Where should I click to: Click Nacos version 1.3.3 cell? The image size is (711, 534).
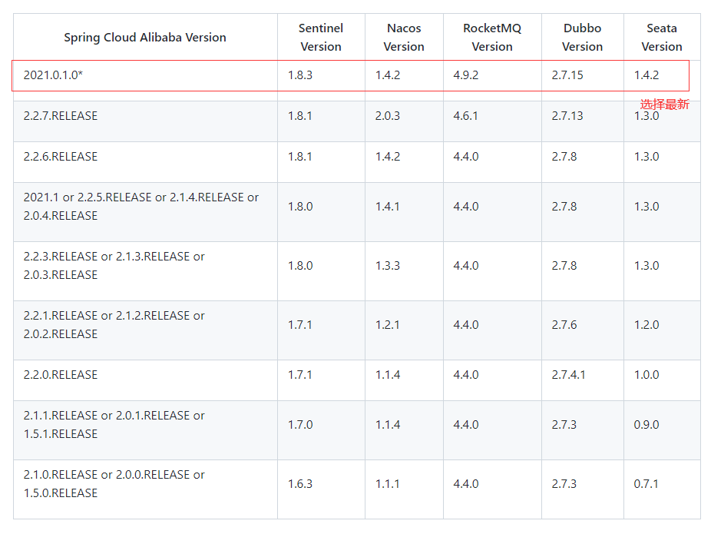(x=388, y=266)
